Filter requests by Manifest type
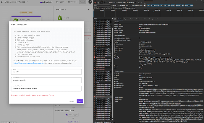The width and height of the screenshot is (204, 123). (178, 6)
